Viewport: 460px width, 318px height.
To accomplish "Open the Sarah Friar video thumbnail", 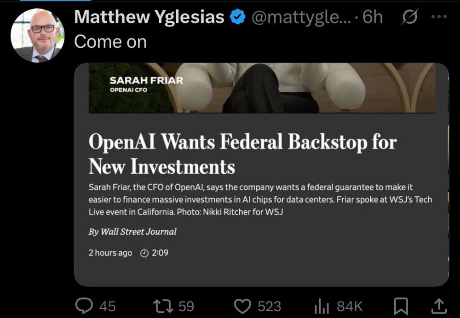I will coord(261,88).
